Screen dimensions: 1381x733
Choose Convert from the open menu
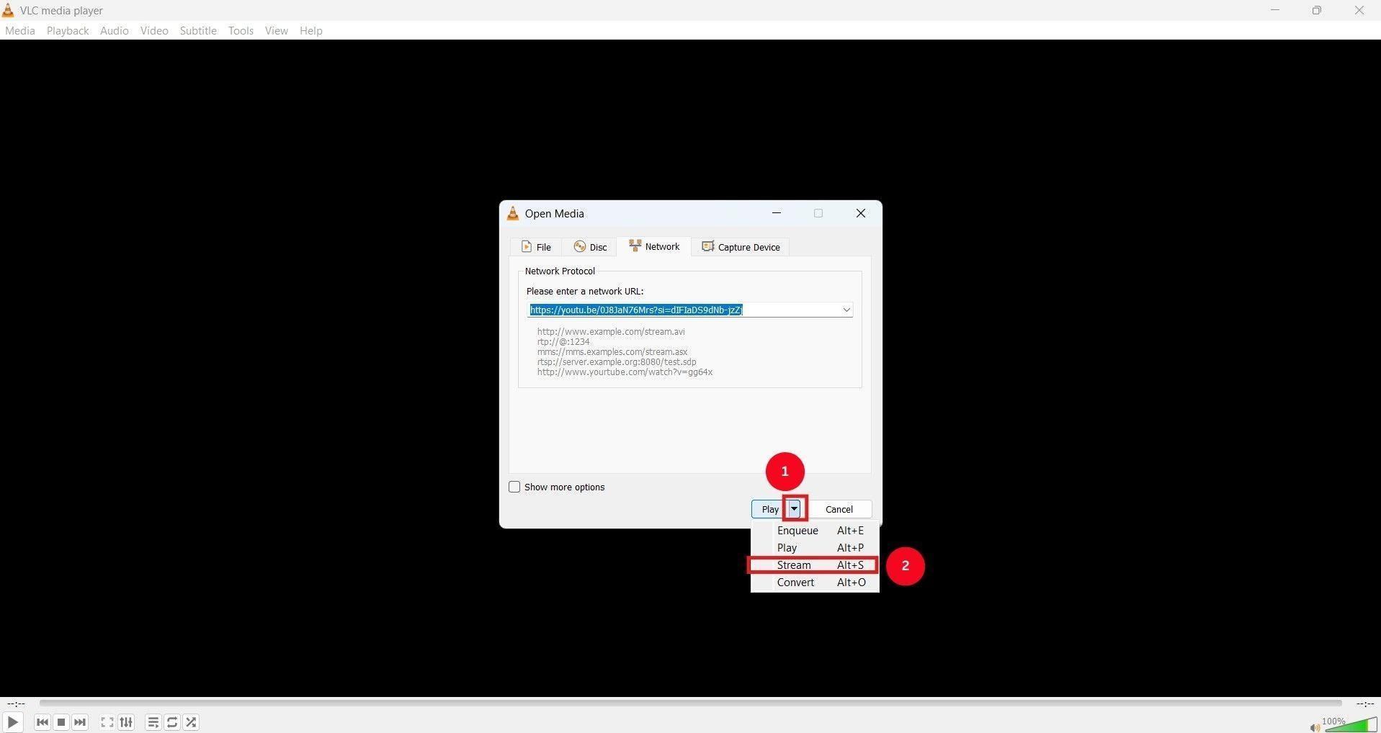click(795, 582)
